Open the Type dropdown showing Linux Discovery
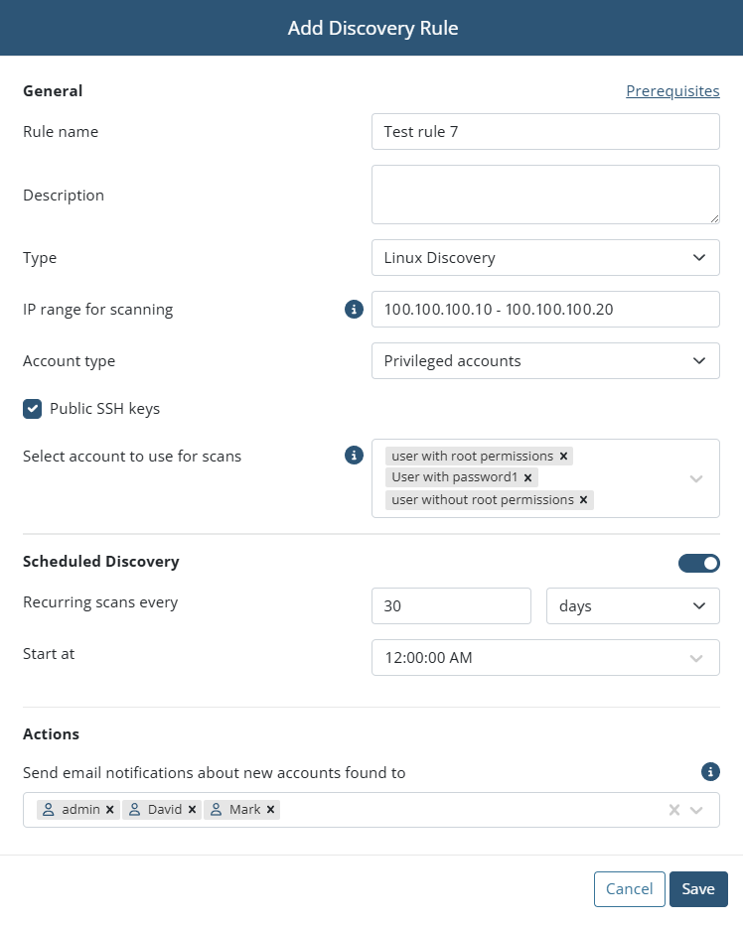Screen dimensions: 743x925 tap(545, 257)
